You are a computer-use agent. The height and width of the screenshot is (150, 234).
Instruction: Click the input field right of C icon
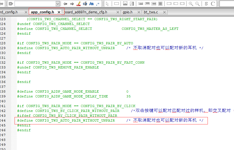click(227, 4)
